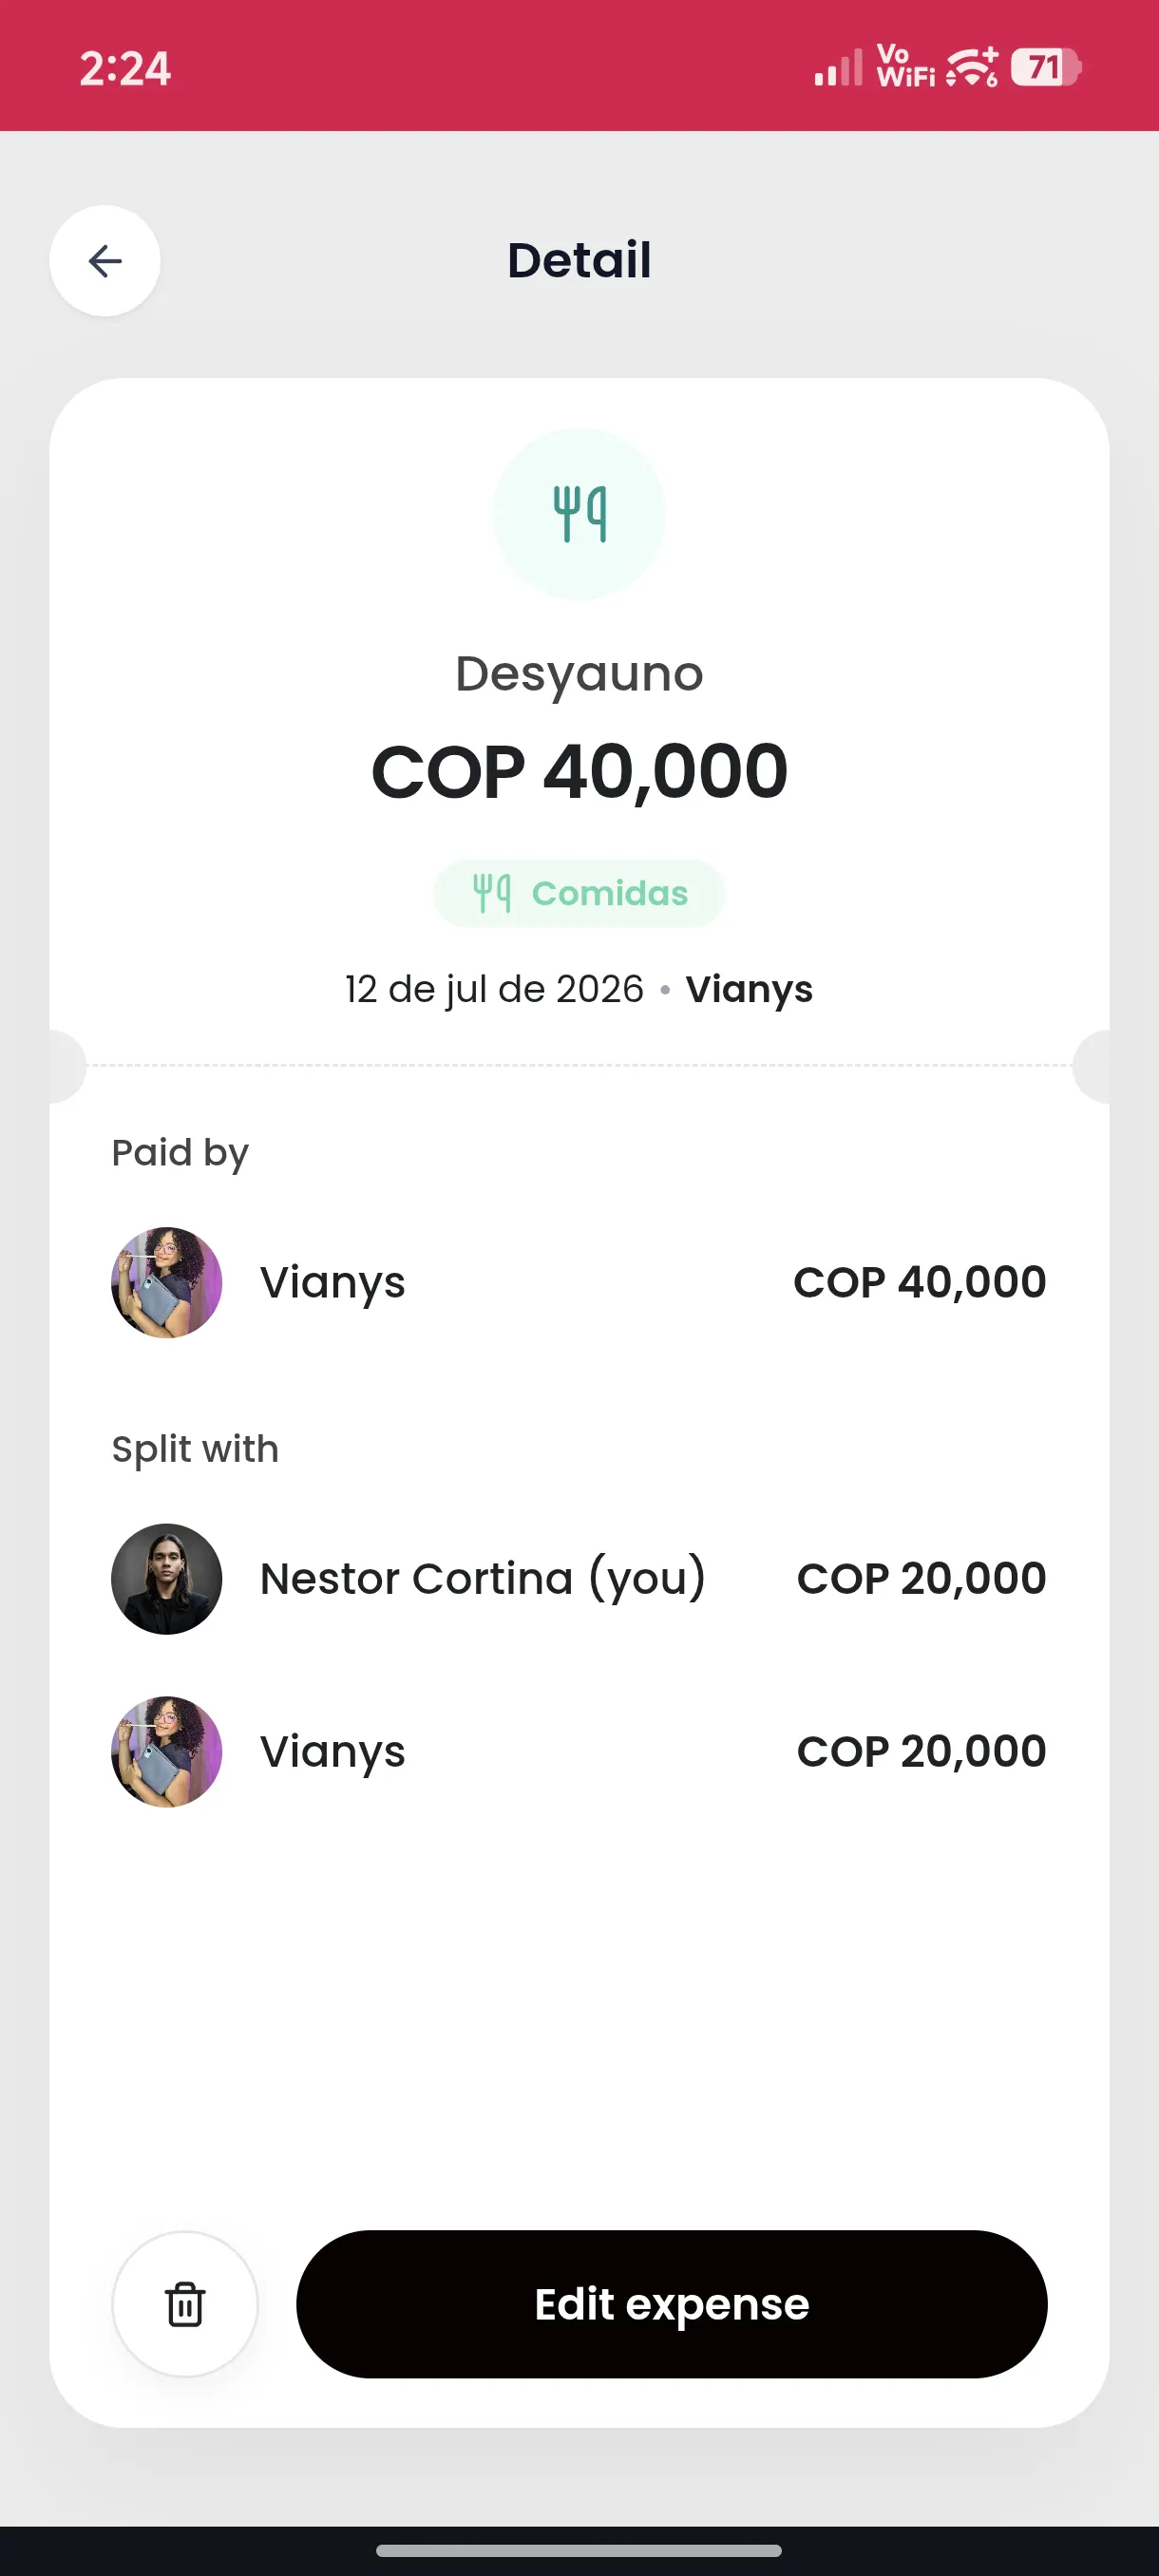Tap the clock time 2:24

click(x=125, y=68)
